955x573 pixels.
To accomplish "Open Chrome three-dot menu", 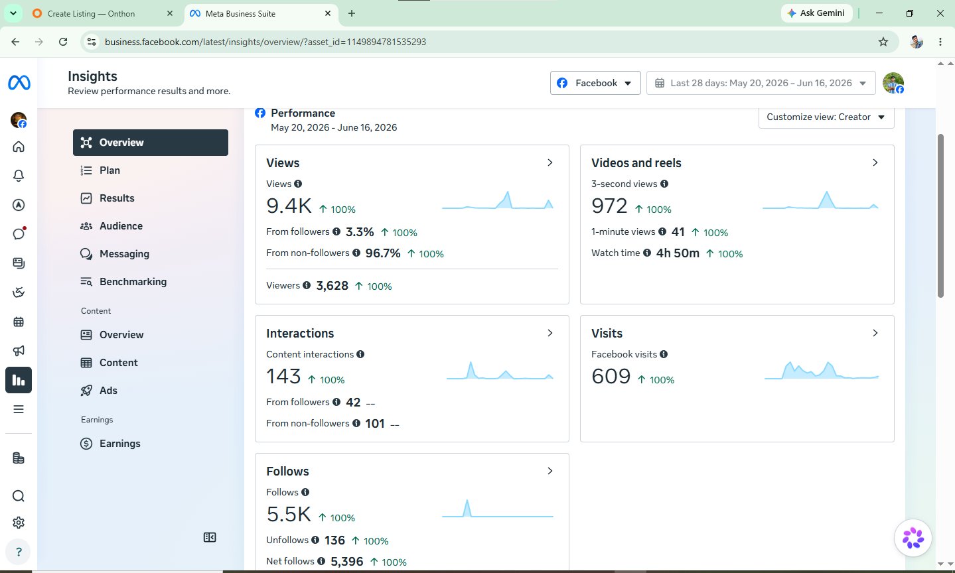I will [940, 42].
